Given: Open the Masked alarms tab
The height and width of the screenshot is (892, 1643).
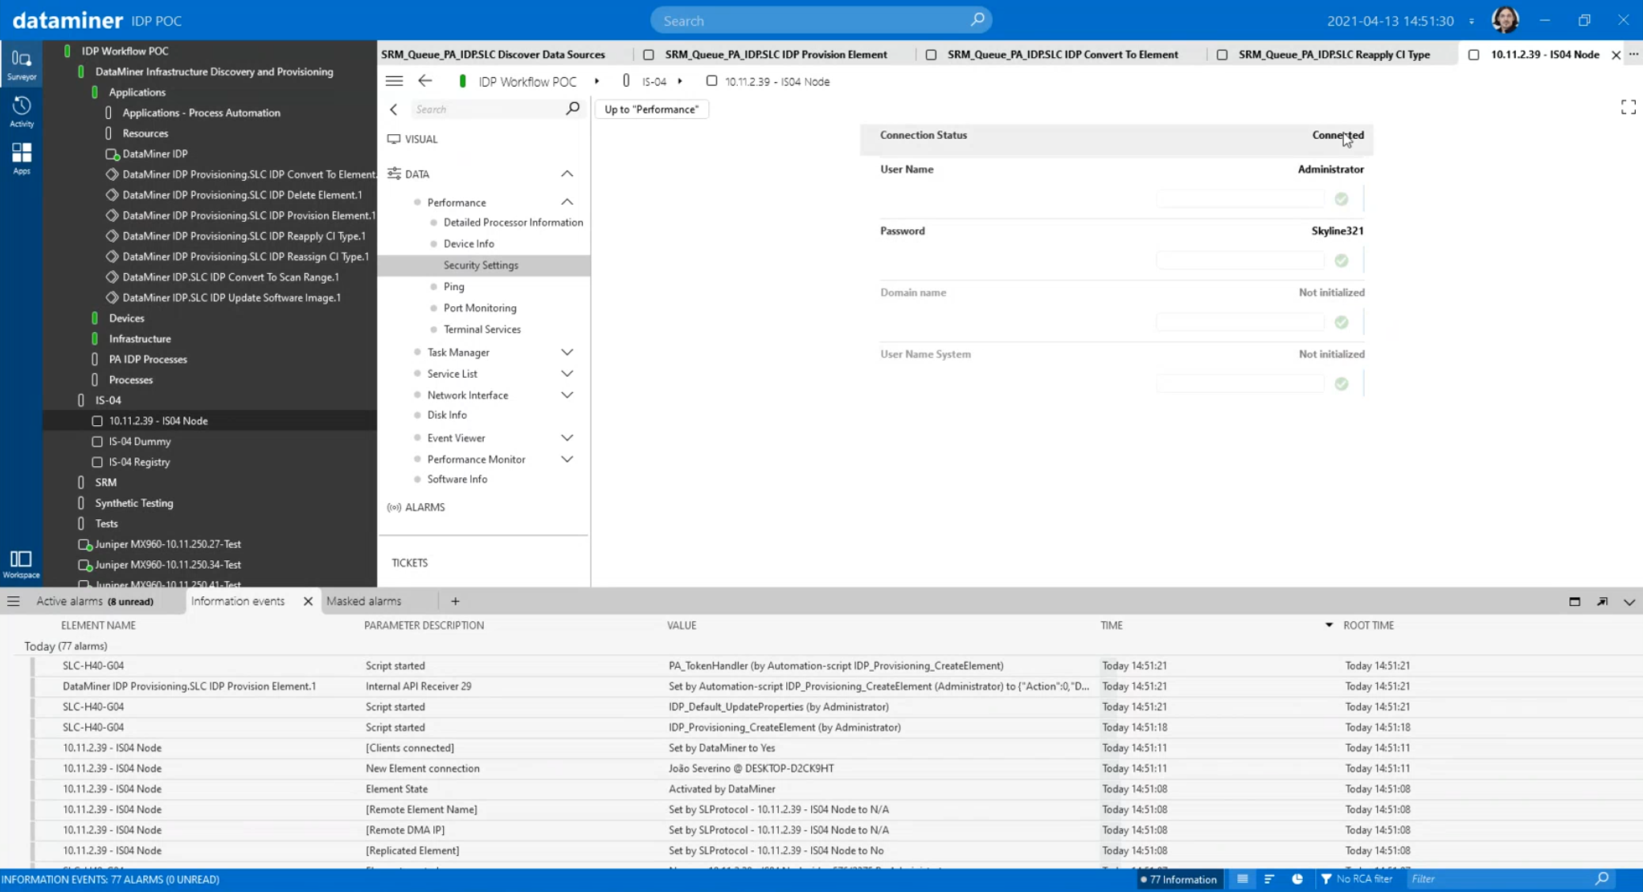Looking at the screenshot, I should [x=363, y=601].
